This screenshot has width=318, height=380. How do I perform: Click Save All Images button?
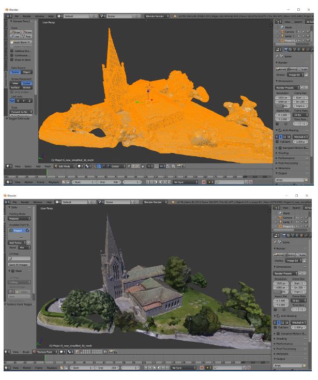(20, 265)
